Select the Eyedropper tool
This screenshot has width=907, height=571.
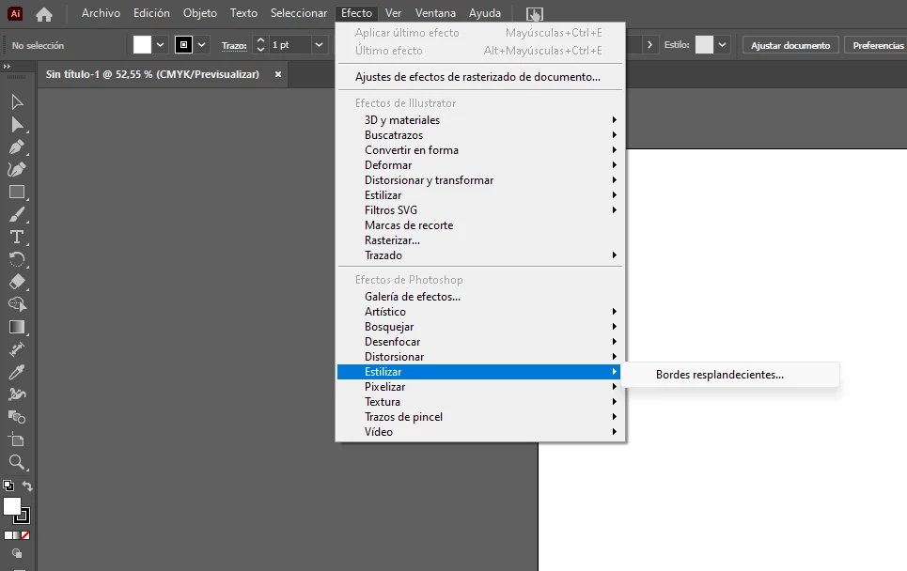point(17,372)
